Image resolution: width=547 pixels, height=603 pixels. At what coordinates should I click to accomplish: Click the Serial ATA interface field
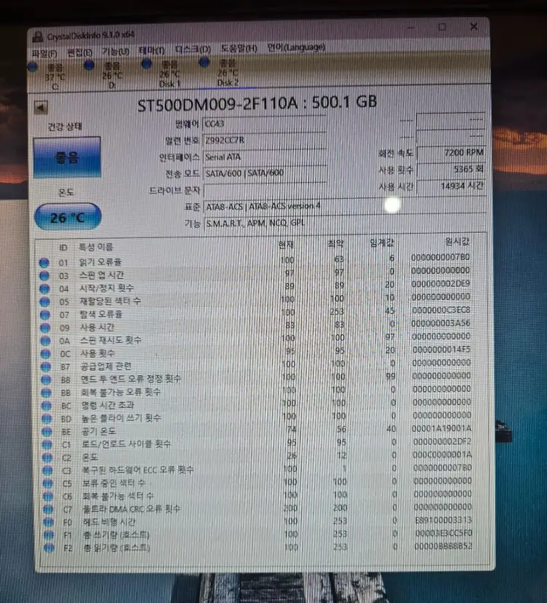pyautogui.click(x=264, y=157)
